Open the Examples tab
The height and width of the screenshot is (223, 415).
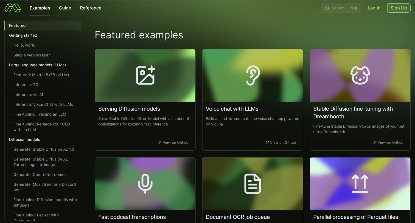[x=40, y=8]
